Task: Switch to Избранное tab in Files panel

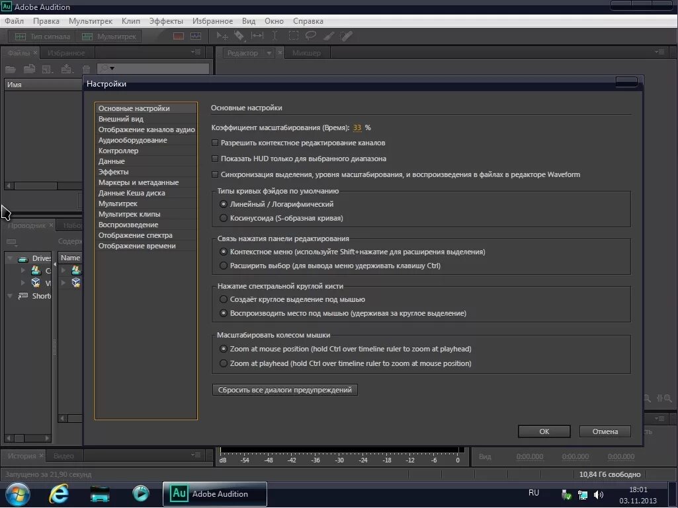Action: [66, 53]
